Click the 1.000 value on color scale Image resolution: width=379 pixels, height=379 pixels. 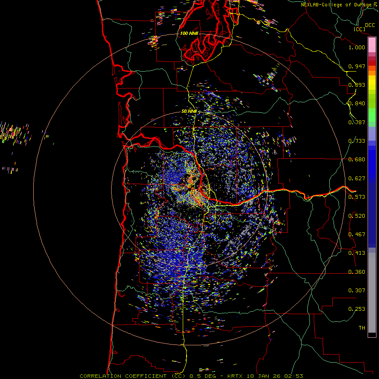tap(357, 47)
